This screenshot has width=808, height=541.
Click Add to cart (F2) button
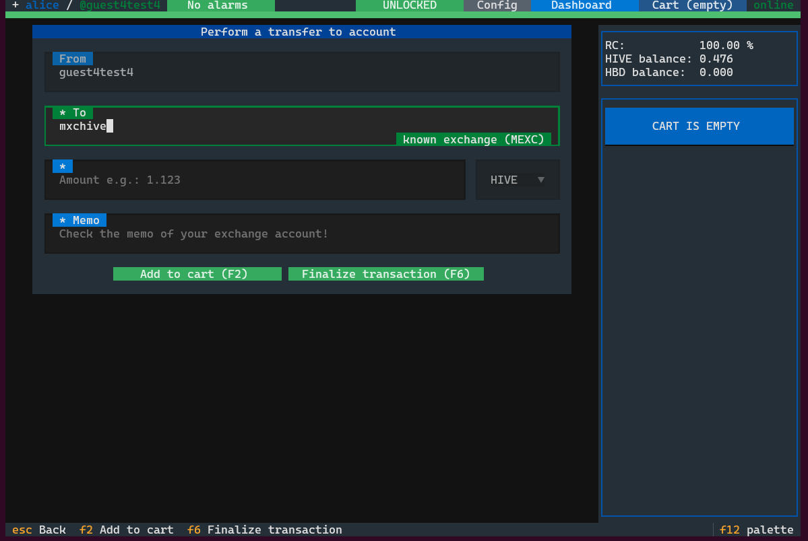pos(197,274)
